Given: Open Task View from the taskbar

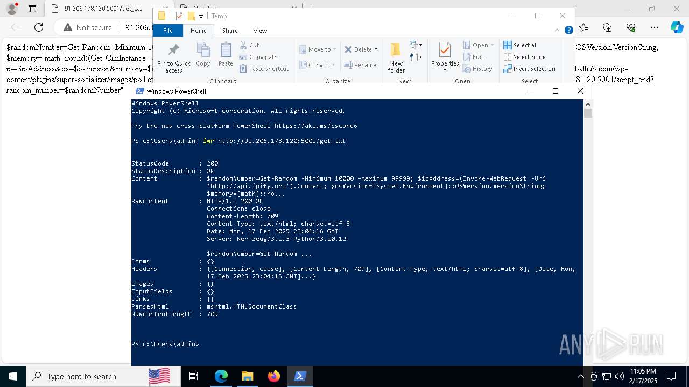Looking at the screenshot, I should click(194, 376).
